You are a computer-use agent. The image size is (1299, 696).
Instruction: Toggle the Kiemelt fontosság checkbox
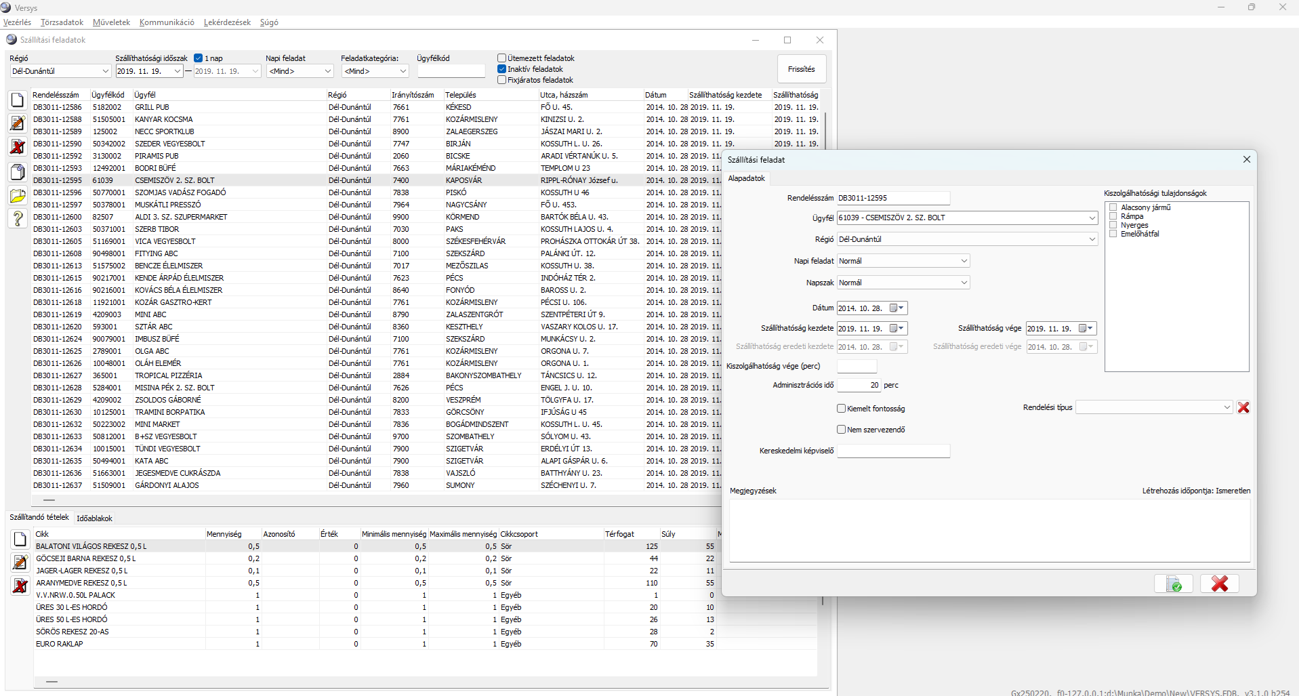pos(842,409)
